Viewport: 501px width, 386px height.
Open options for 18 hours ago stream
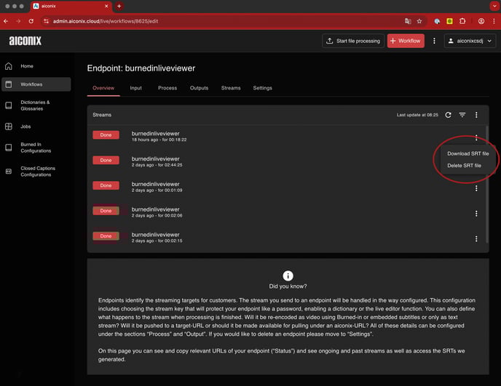pyautogui.click(x=476, y=137)
